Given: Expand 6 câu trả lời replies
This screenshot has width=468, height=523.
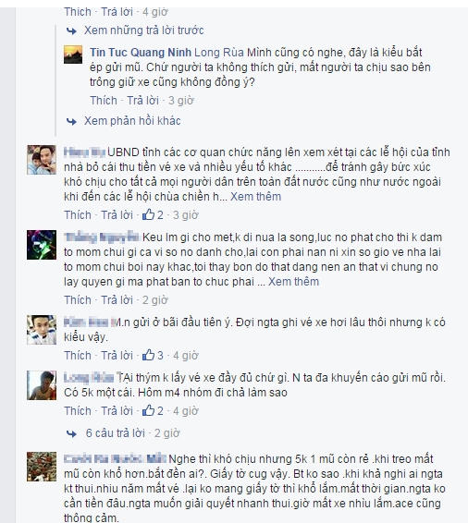Looking at the screenshot, I should tap(116, 433).
